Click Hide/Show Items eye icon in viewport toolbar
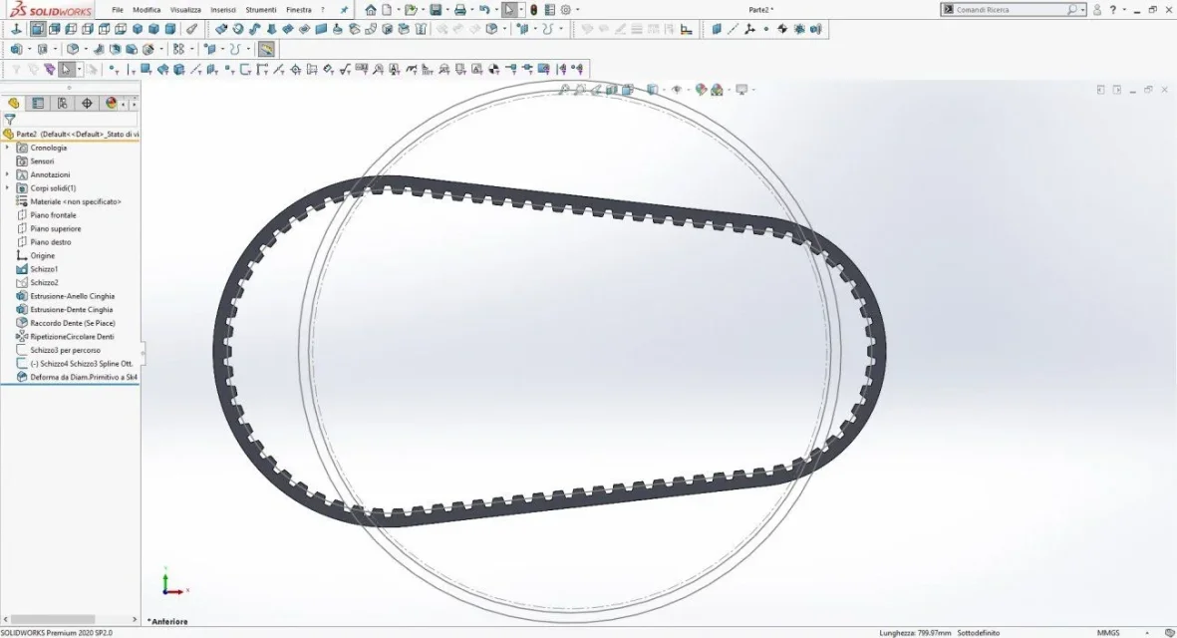The width and height of the screenshot is (1177, 638). click(x=677, y=90)
